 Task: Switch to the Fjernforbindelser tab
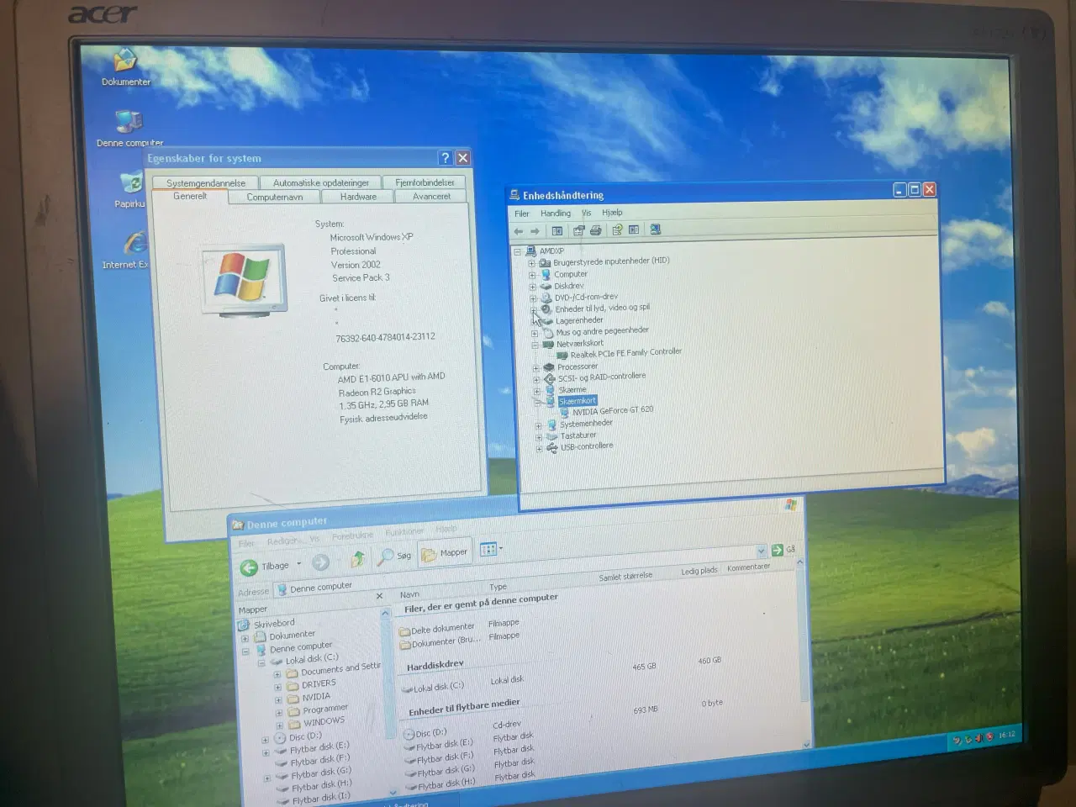(425, 182)
